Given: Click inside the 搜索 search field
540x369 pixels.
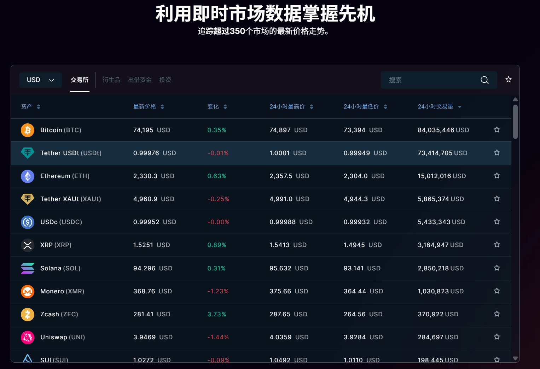Looking at the screenshot, I should point(424,80).
